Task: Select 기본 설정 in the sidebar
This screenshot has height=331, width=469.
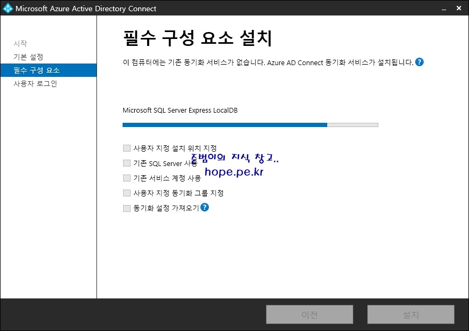Action: (x=28, y=57)
